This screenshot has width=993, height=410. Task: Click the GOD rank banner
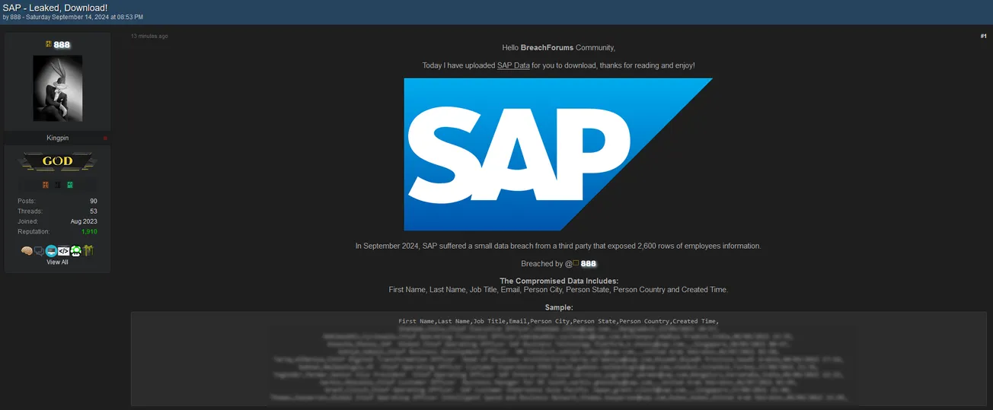click(x=57, y=161)
